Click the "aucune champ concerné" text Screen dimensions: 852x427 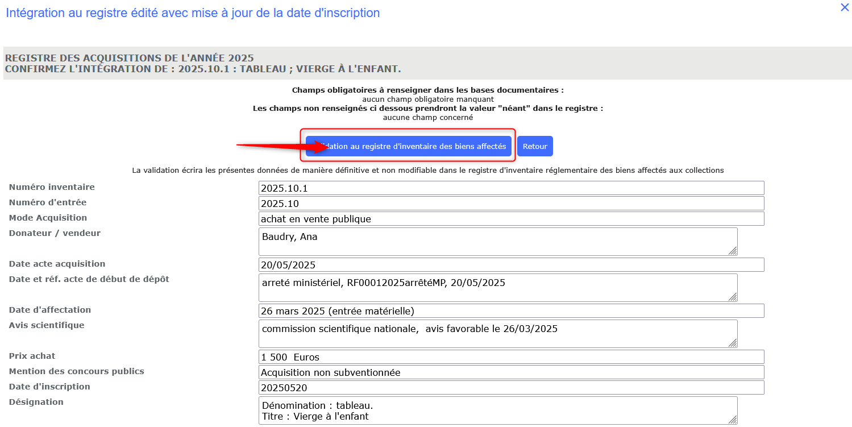[428, 118]
